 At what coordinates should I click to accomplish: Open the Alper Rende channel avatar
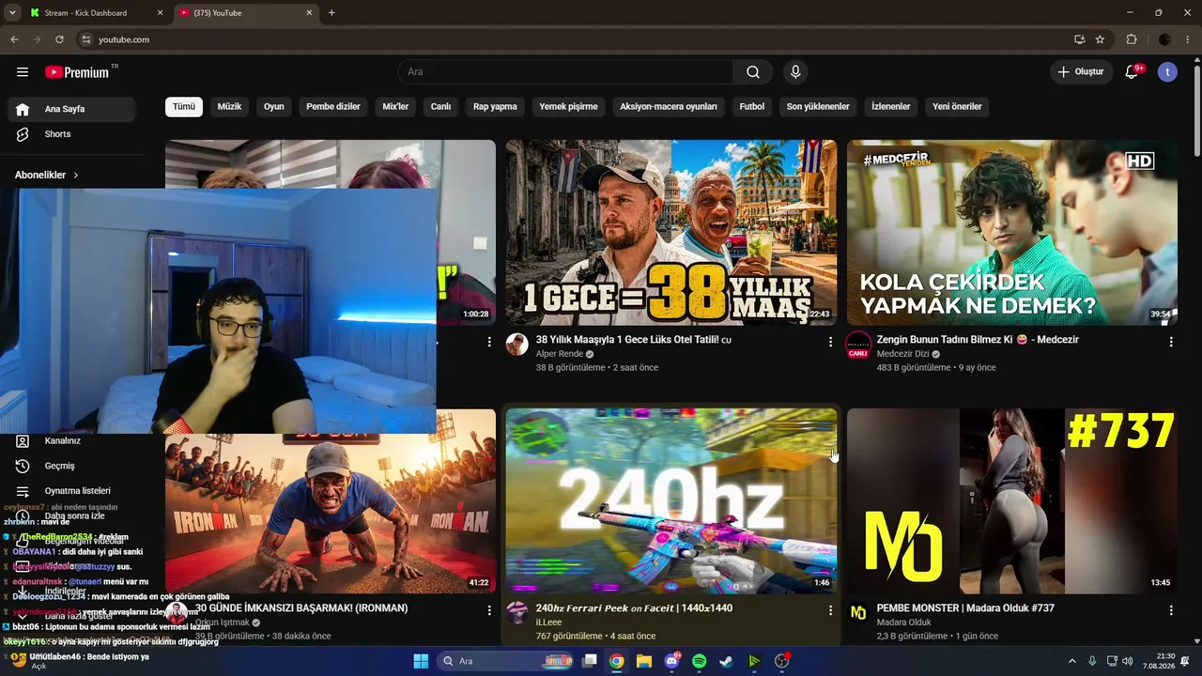click(517, 344)
